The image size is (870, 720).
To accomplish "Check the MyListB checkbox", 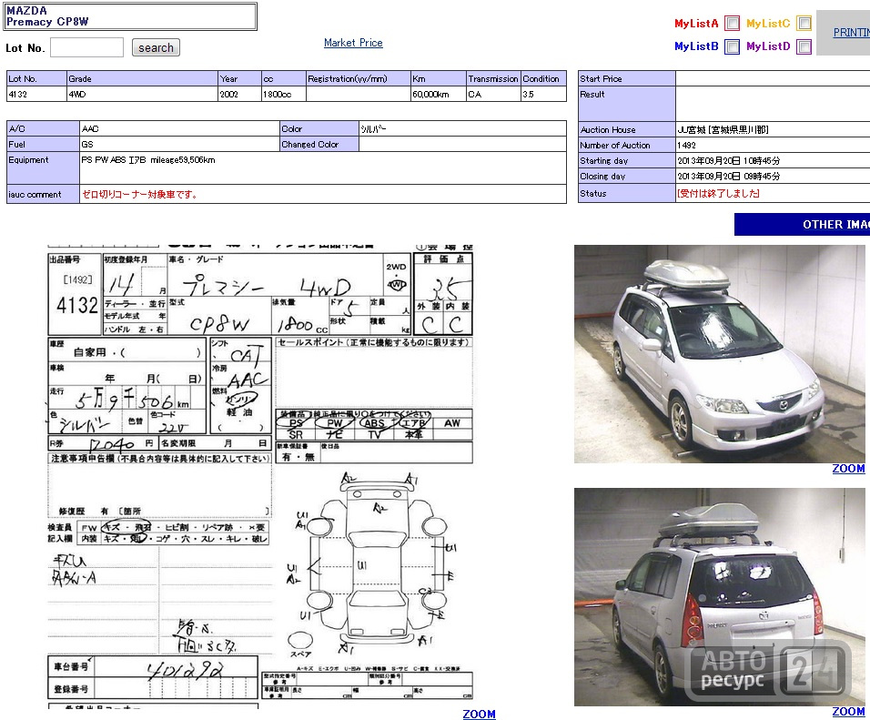I will (733, 46).
